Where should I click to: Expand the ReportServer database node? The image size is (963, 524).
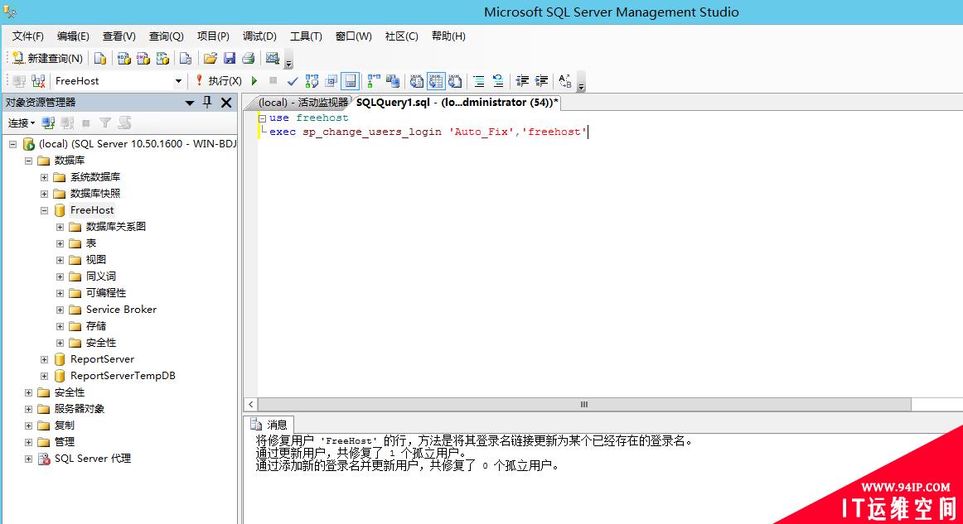44,359
